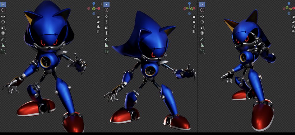Click dim blue negative Z dot, left gizmo
This screenshot has width=295, height=135.
tap(94, 13)
